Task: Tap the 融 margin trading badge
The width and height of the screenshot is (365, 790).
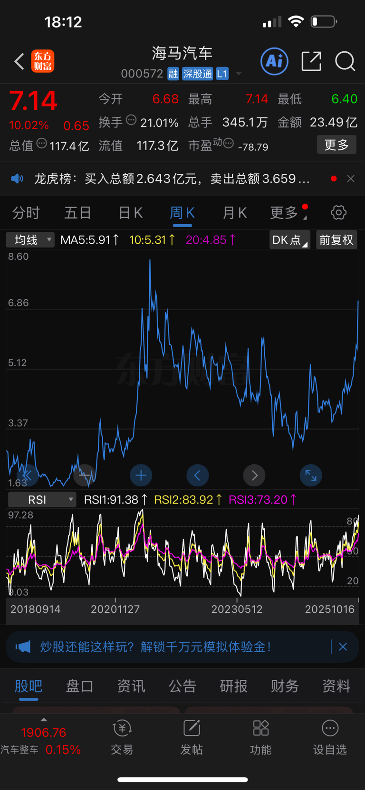Action: point(173,74)
